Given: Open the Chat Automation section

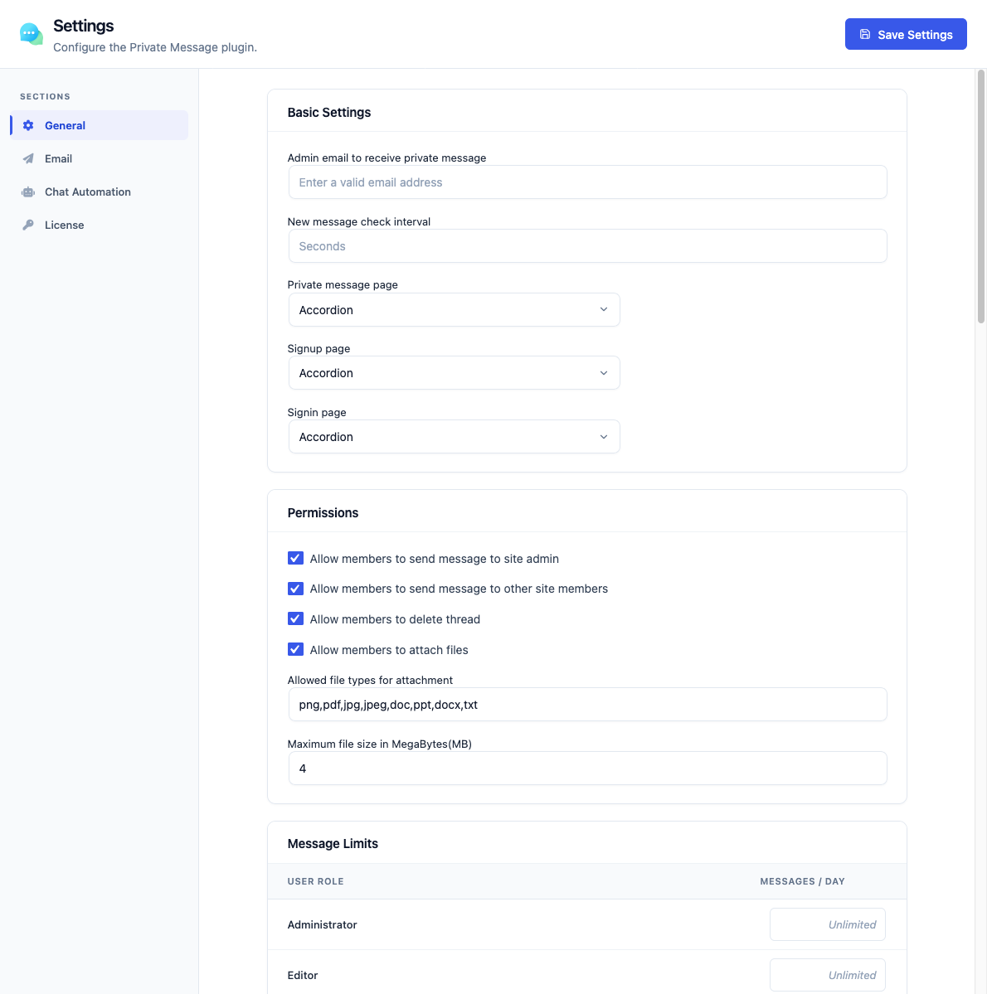Looking at the screenshot, I should 99,192.
